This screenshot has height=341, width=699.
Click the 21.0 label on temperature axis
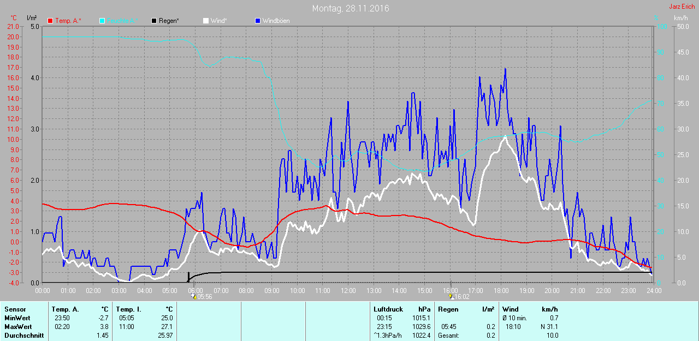(12, 26)
